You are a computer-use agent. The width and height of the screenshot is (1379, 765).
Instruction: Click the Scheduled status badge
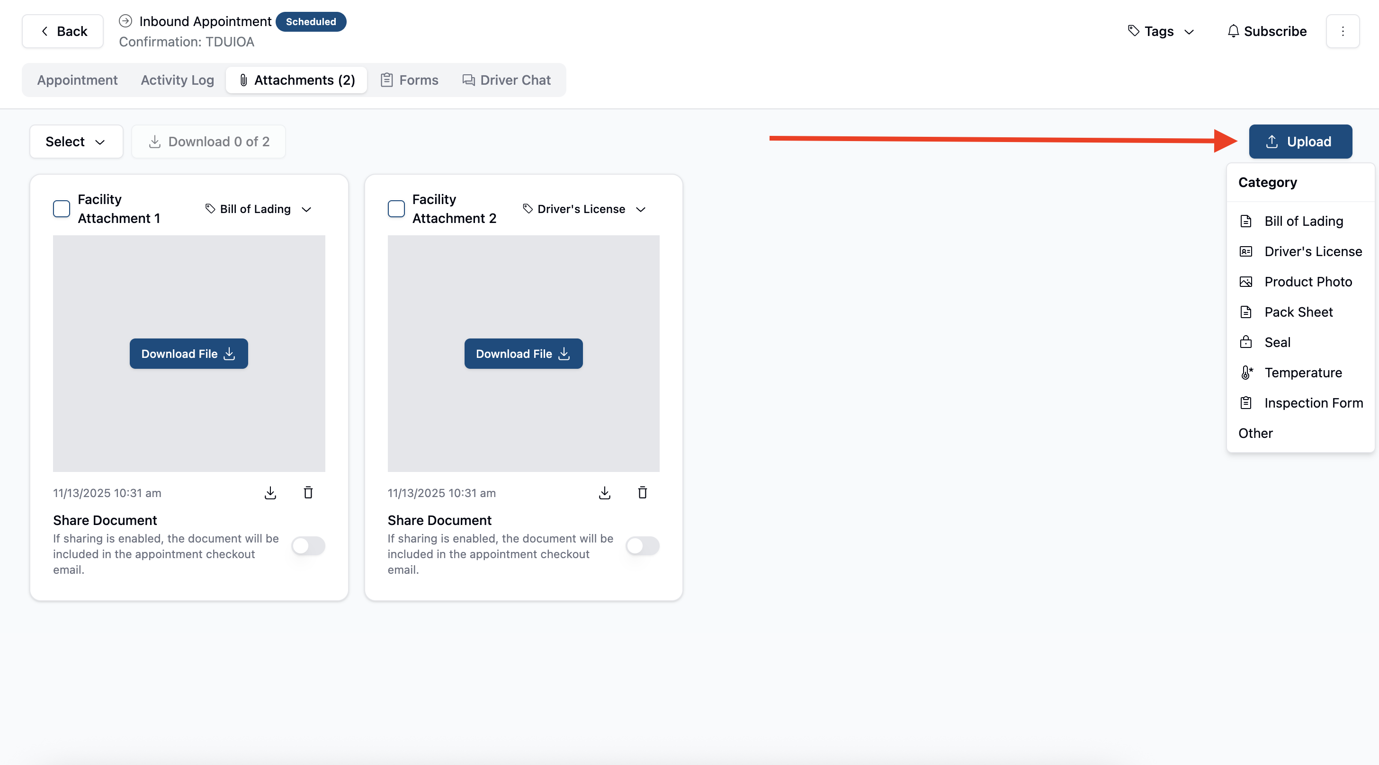(x=311, y=22)
